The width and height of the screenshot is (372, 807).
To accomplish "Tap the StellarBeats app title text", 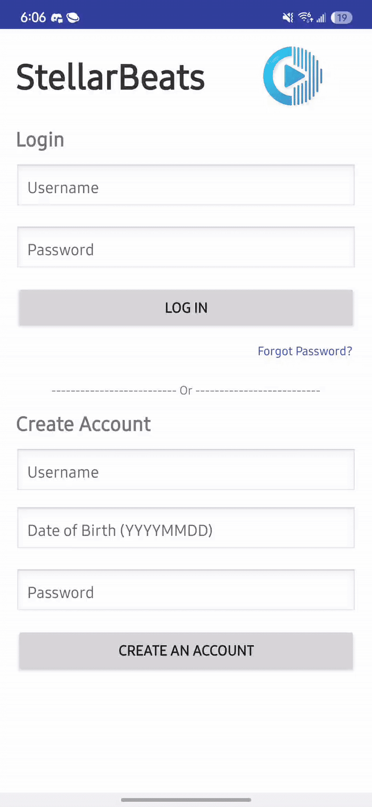I will tap(111, 77).
